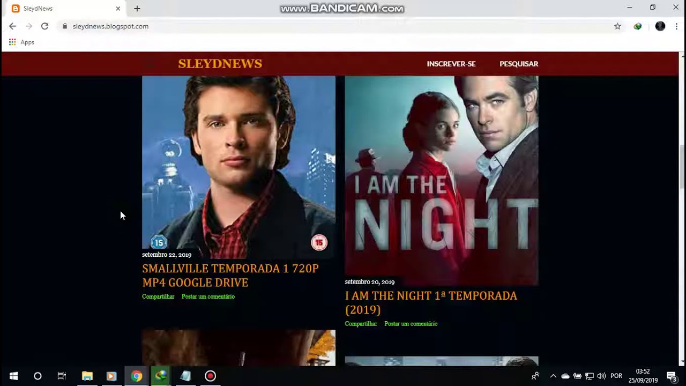
Task: Open the OneDrive cloud tray icon
Action: 565,376
